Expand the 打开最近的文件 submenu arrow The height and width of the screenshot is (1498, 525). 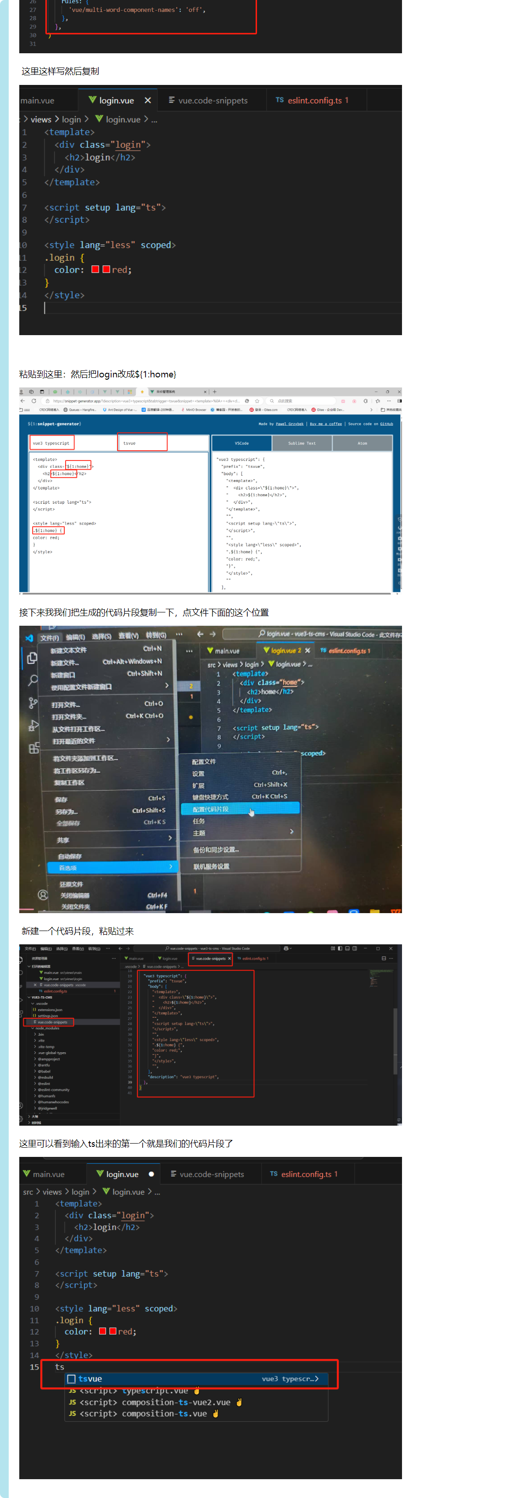click(168, 740)
